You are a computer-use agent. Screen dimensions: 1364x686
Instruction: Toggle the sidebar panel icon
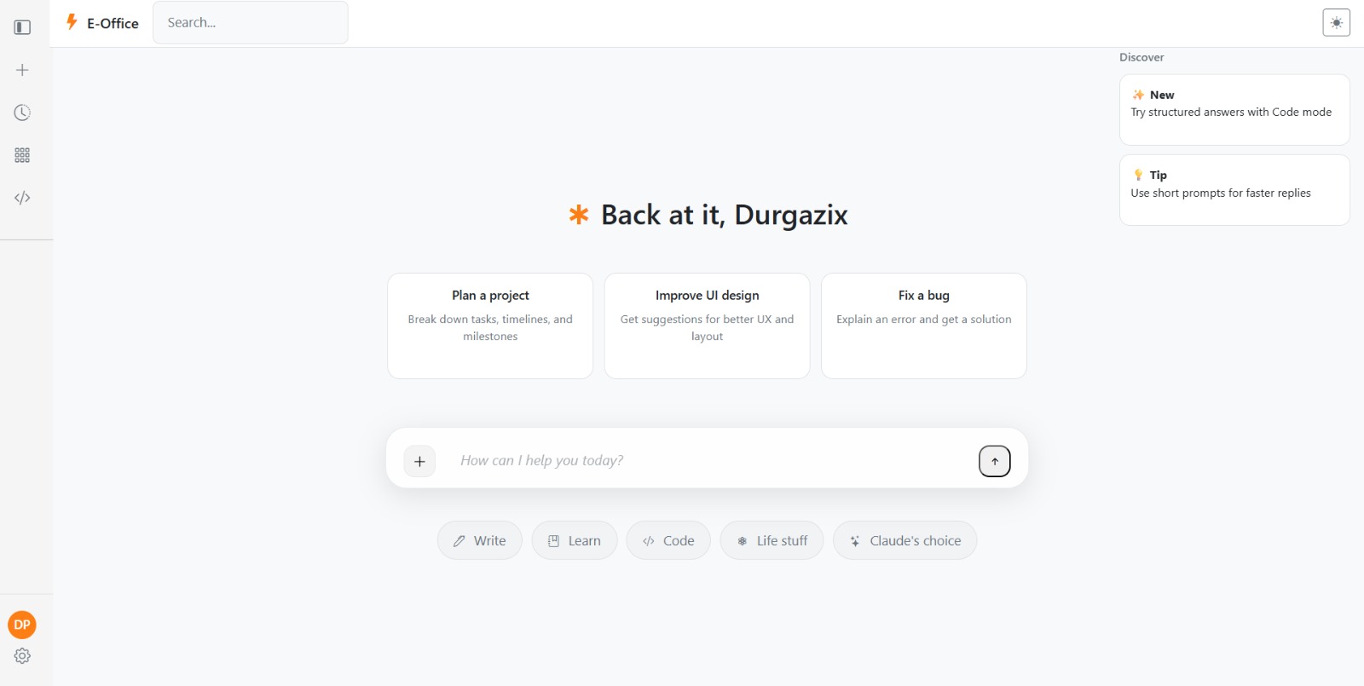tap(22, 27)
